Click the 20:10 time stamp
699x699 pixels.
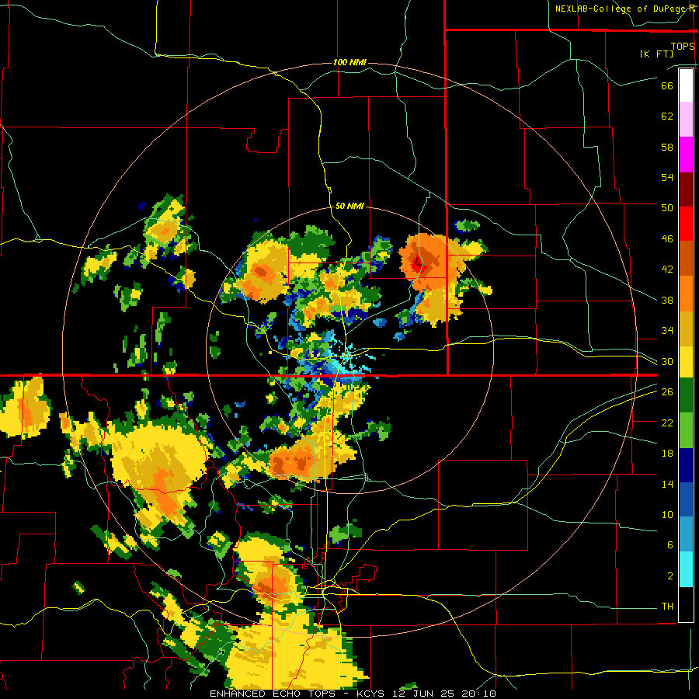pyautogui.click(x=478, y=694)
